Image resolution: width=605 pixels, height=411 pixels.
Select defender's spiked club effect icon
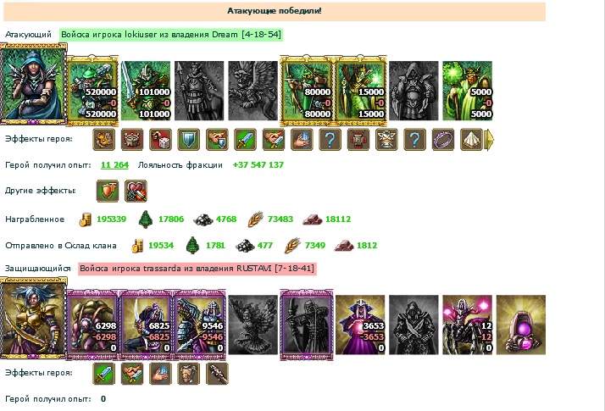point(217,374)
